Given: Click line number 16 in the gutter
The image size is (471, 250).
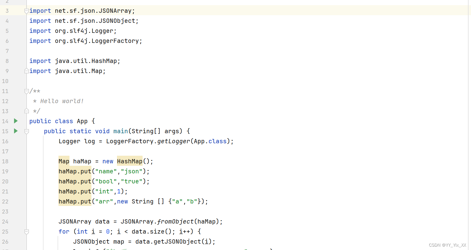Looking at the screenshot, I should click(x=5, y=141).
